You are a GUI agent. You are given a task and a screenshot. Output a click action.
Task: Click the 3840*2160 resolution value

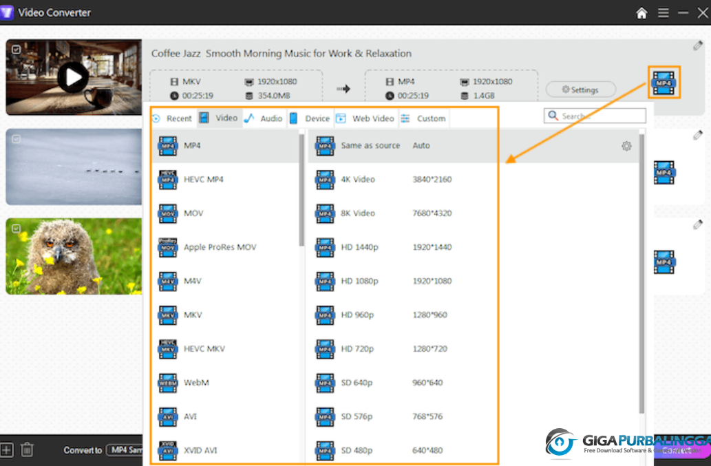tap(432, 180)
